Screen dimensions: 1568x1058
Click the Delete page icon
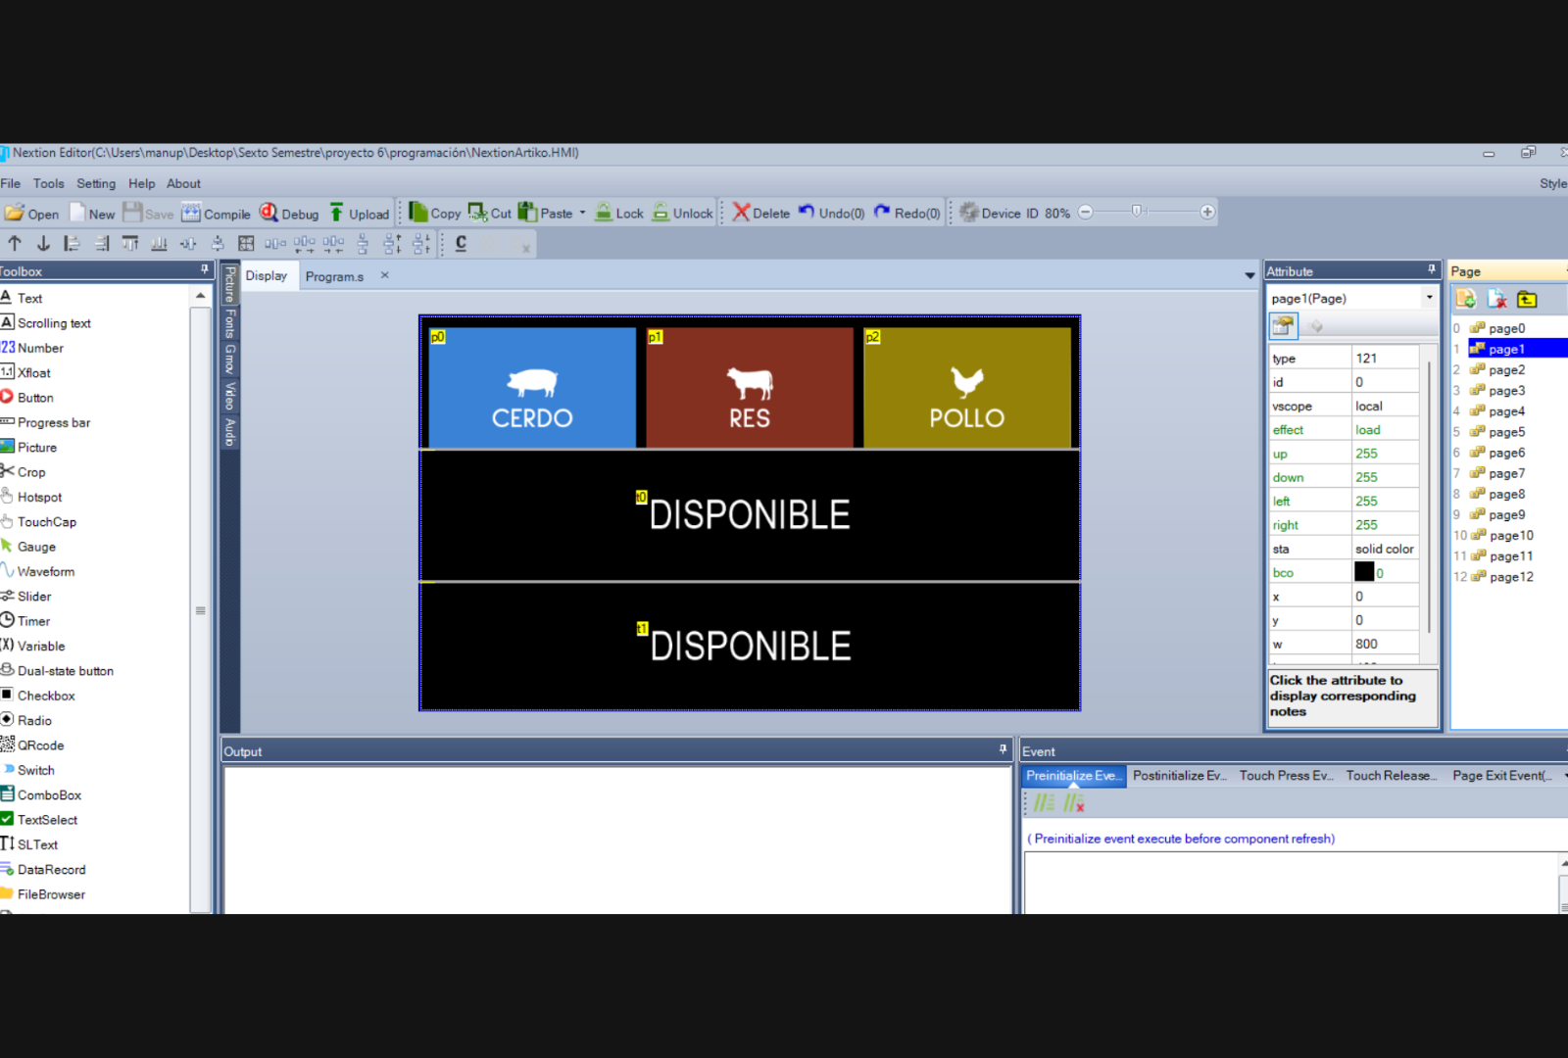[x=1496, y=299]
